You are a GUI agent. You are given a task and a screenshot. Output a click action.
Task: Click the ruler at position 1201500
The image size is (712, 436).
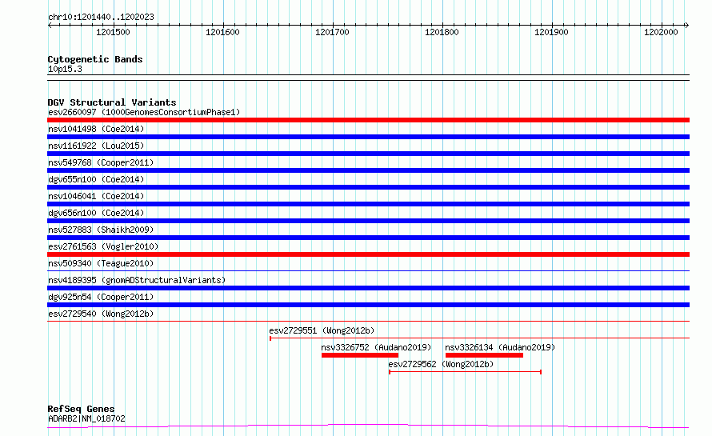(x=113, y=32)
